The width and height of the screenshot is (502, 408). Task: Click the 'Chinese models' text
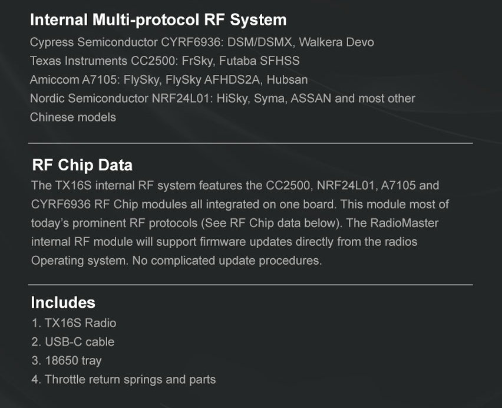[72, 117]
